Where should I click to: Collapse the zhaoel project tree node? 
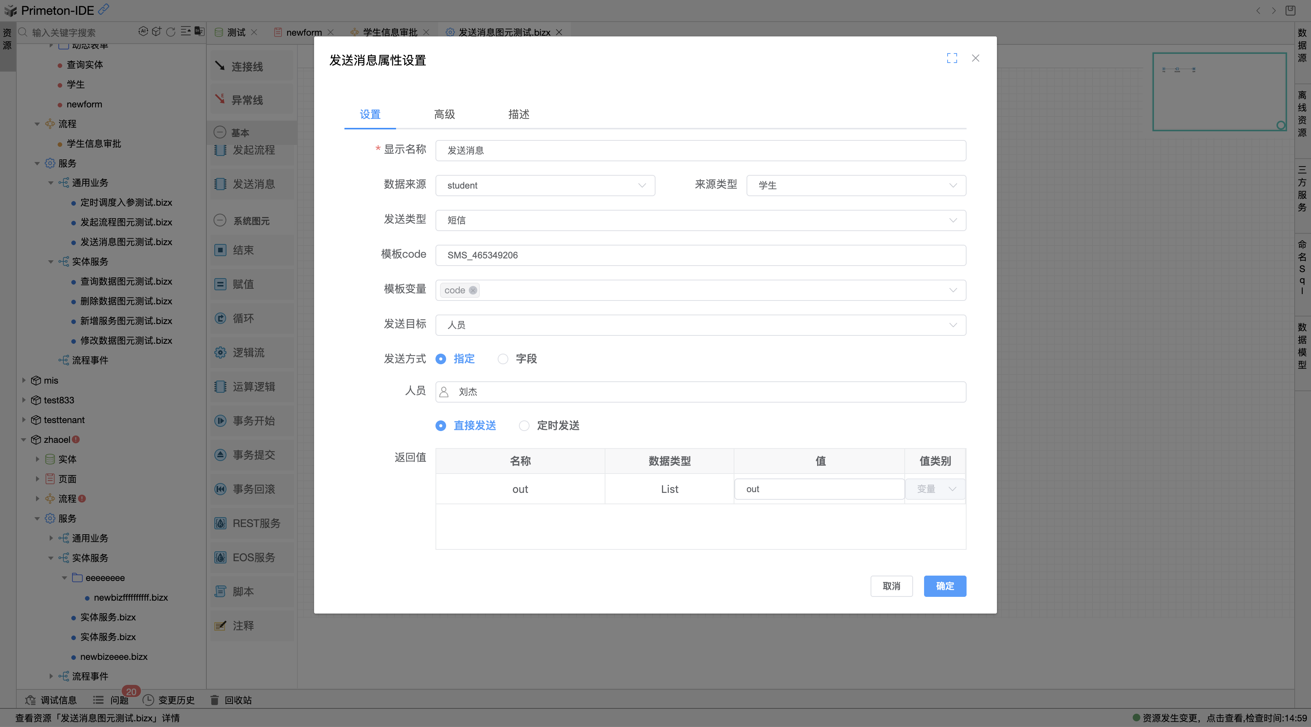[x=24, y=439]
